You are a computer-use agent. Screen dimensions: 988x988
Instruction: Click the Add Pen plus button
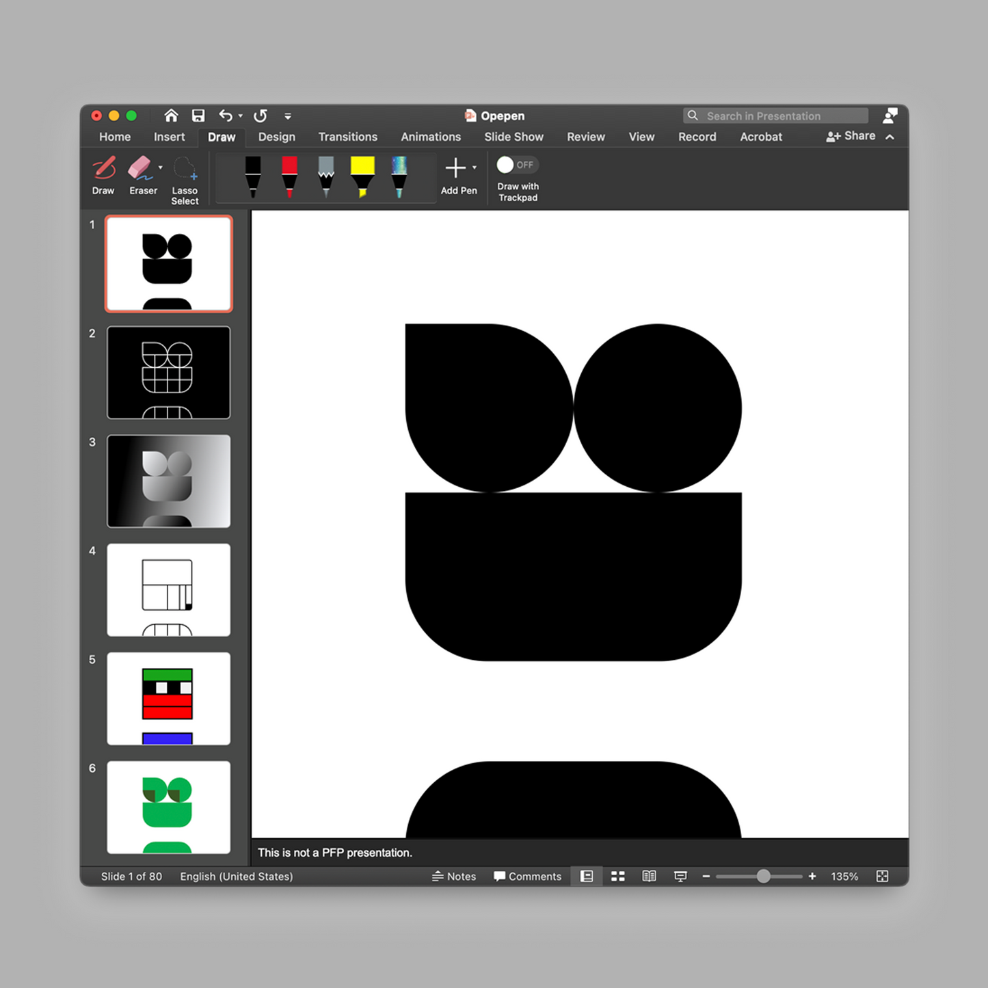[455, 168]
